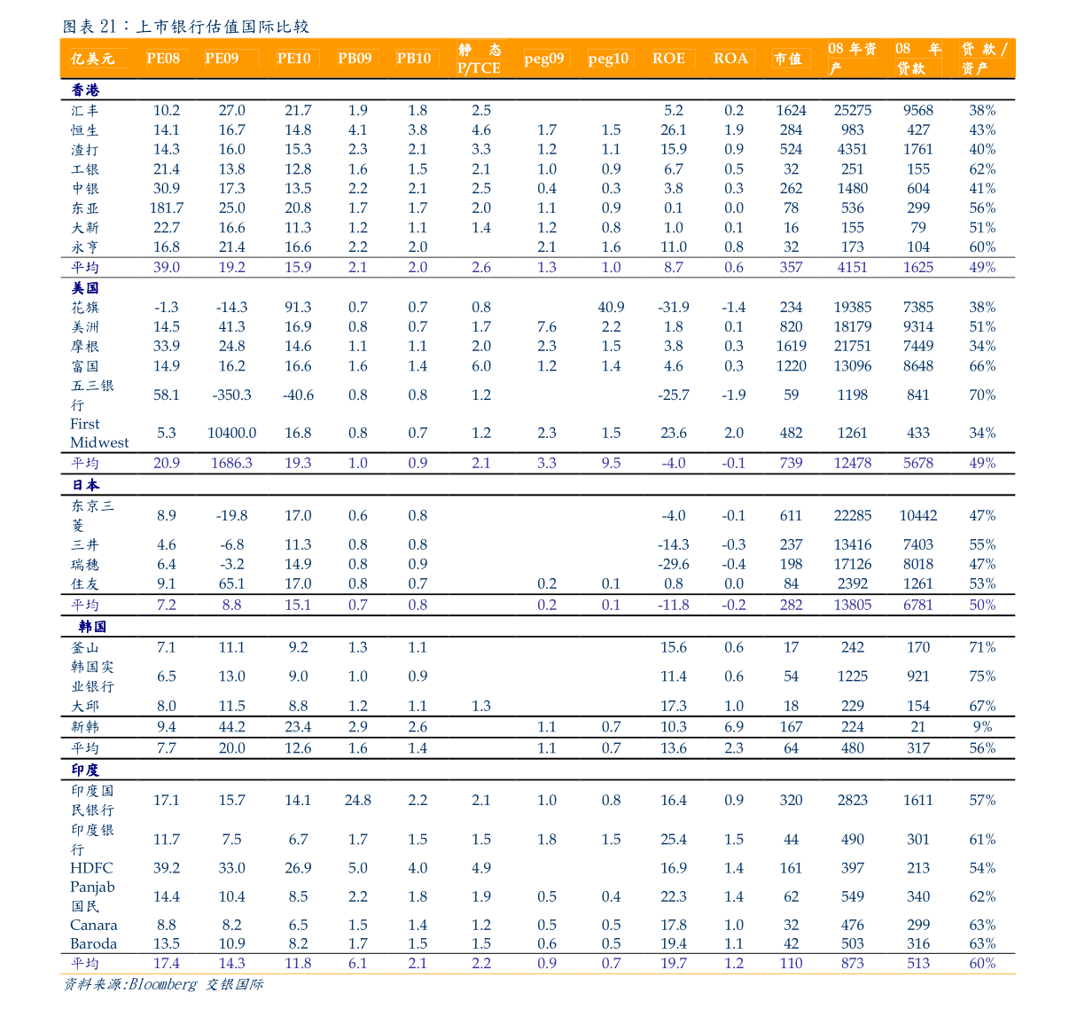
Task: Select the PB09 column header
Action: click(355, 59)
